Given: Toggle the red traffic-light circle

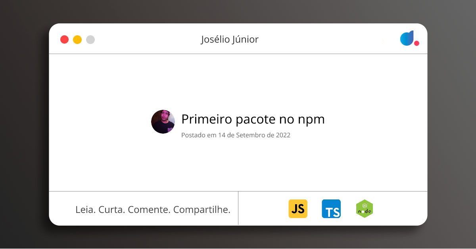Looking at the screenshot, I should 64,39.
